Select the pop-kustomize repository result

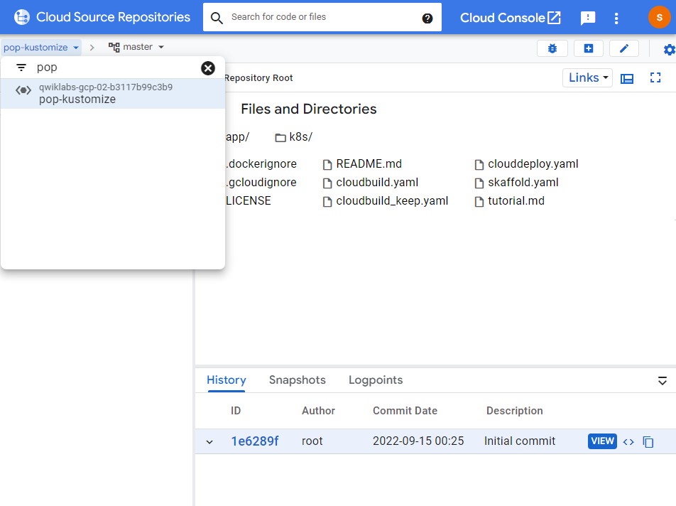[113, 94]
